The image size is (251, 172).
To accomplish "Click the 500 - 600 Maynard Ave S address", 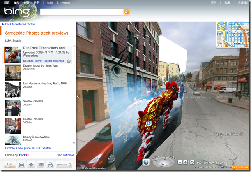I will (x=212, y=163).
